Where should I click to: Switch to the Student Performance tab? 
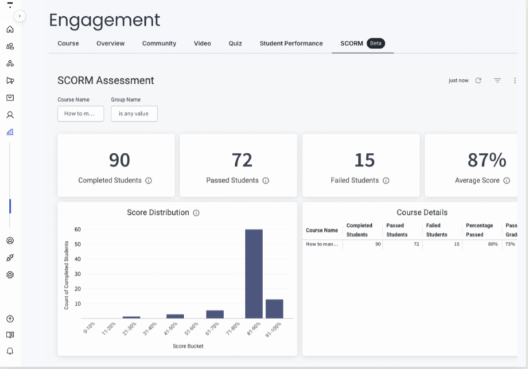[x=291, y=43]
